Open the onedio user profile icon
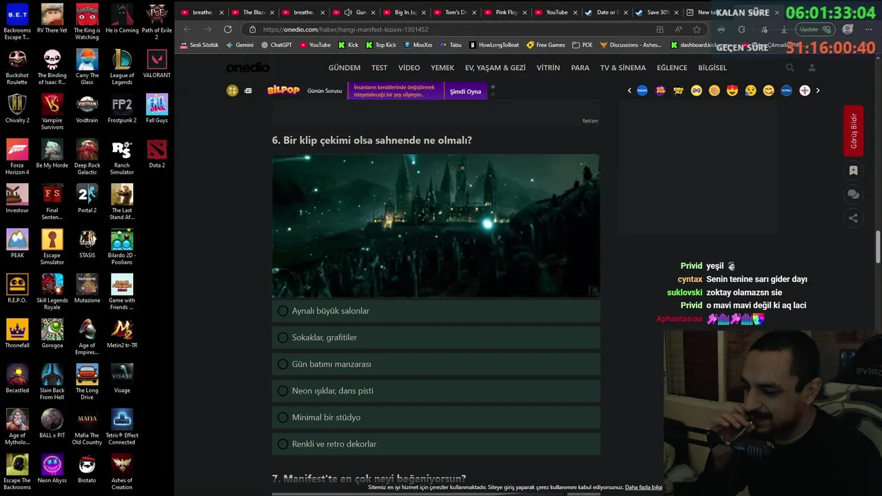 812,68
